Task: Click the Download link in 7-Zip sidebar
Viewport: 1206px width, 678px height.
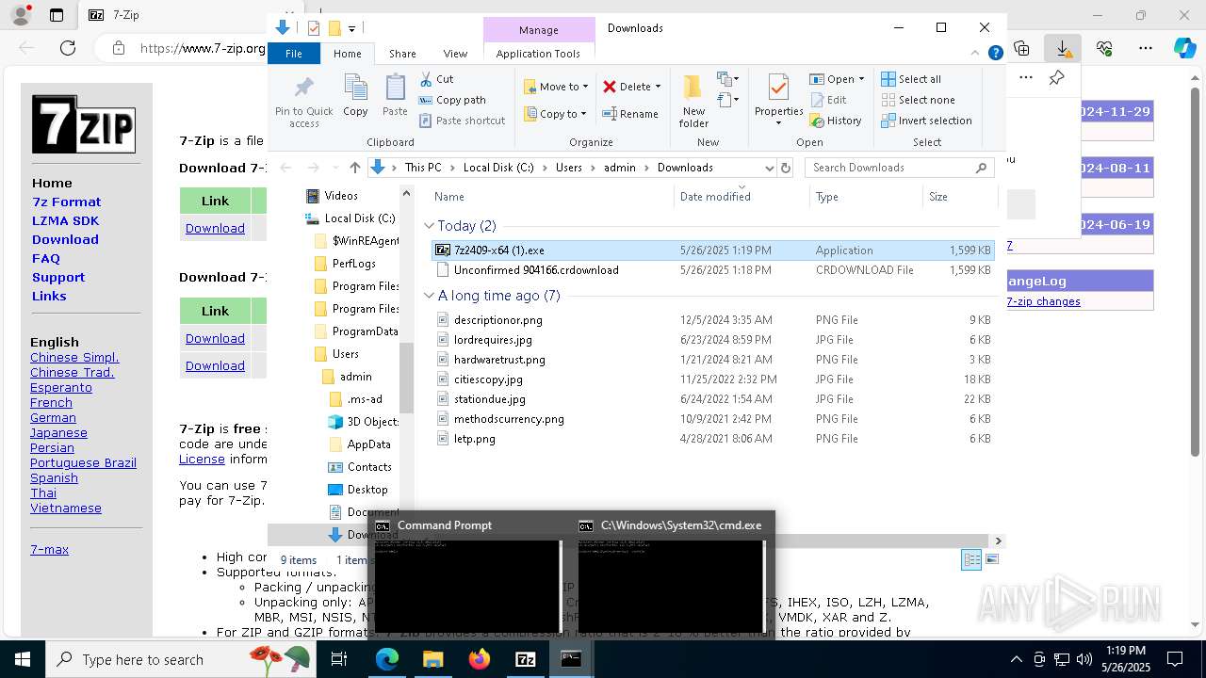Action: click(65, 239)
